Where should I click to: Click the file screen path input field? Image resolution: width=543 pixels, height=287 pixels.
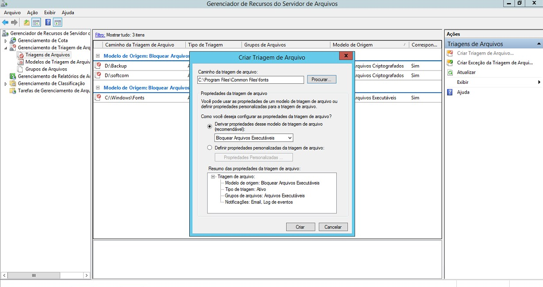(x=251, y=80)
